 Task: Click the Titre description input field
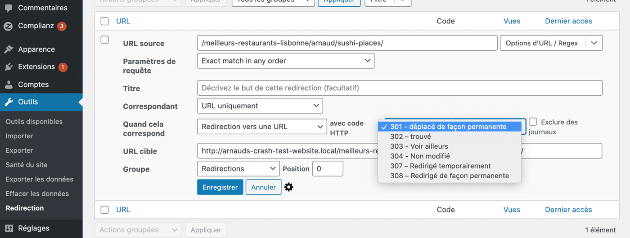(399, 88)
